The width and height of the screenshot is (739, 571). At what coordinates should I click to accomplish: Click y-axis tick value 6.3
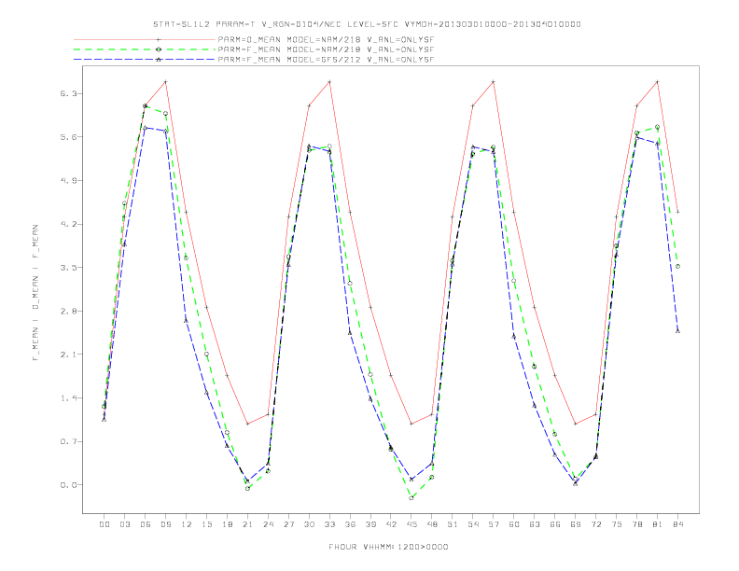[x=67, y=93]
